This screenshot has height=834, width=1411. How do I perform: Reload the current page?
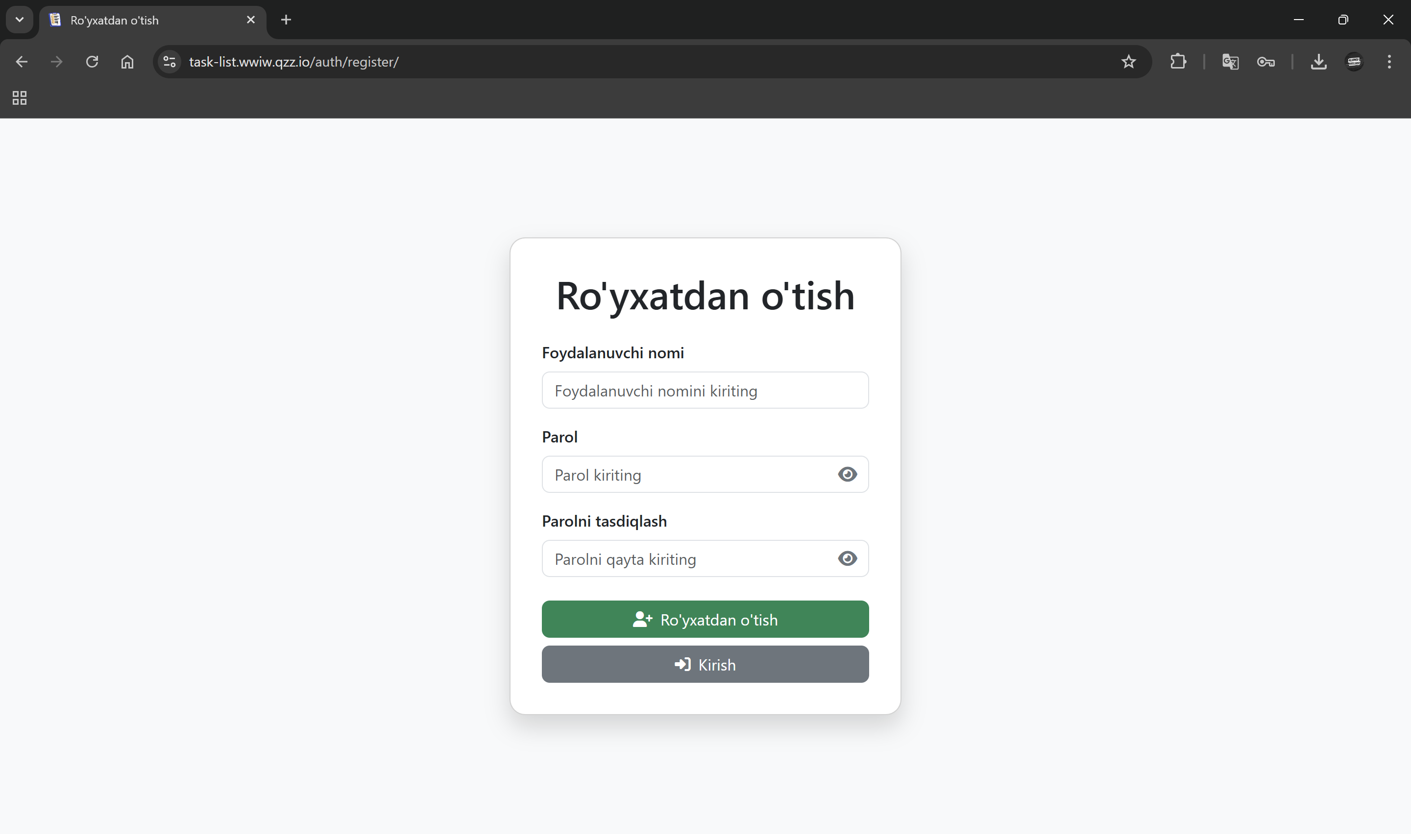click(92, 62)
